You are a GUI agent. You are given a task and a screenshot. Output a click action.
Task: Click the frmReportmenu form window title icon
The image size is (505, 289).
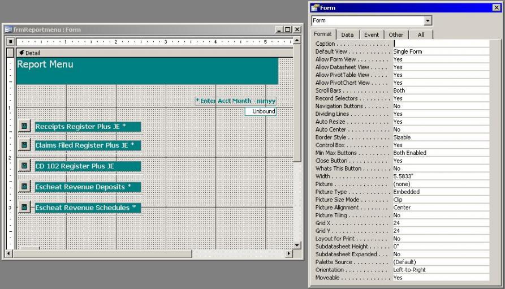click(x=8, y=29)
